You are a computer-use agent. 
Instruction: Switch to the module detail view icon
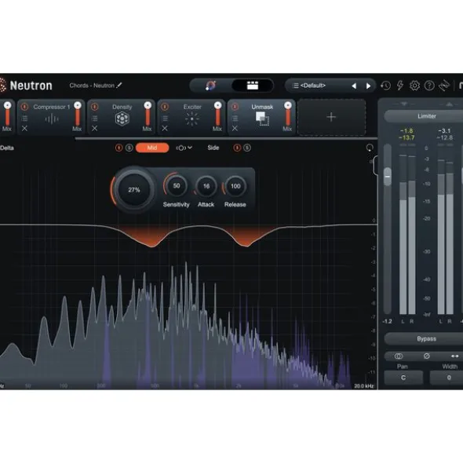click(253, 86)
